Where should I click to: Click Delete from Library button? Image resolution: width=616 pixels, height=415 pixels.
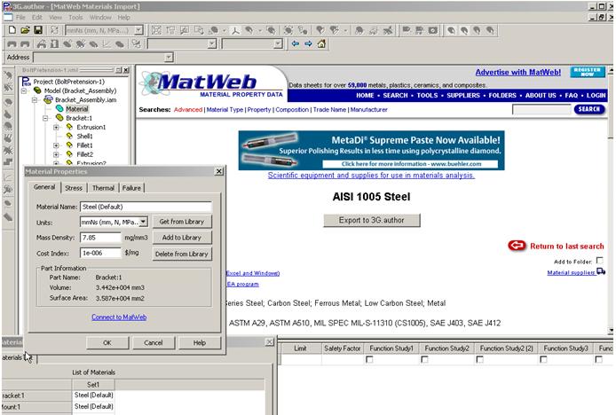[182, 254]
